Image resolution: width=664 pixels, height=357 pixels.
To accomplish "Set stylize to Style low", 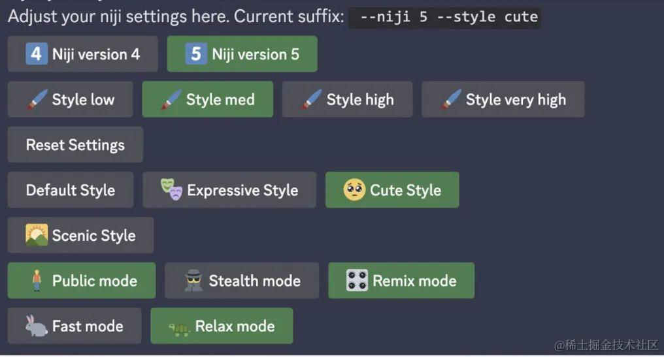I will click(x=71, y=99).
